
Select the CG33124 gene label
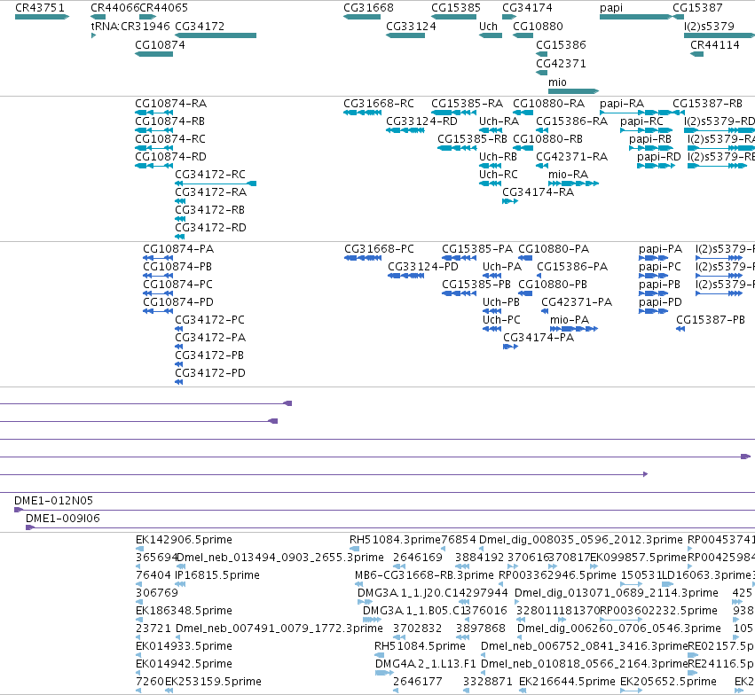[x=411, y=26]
